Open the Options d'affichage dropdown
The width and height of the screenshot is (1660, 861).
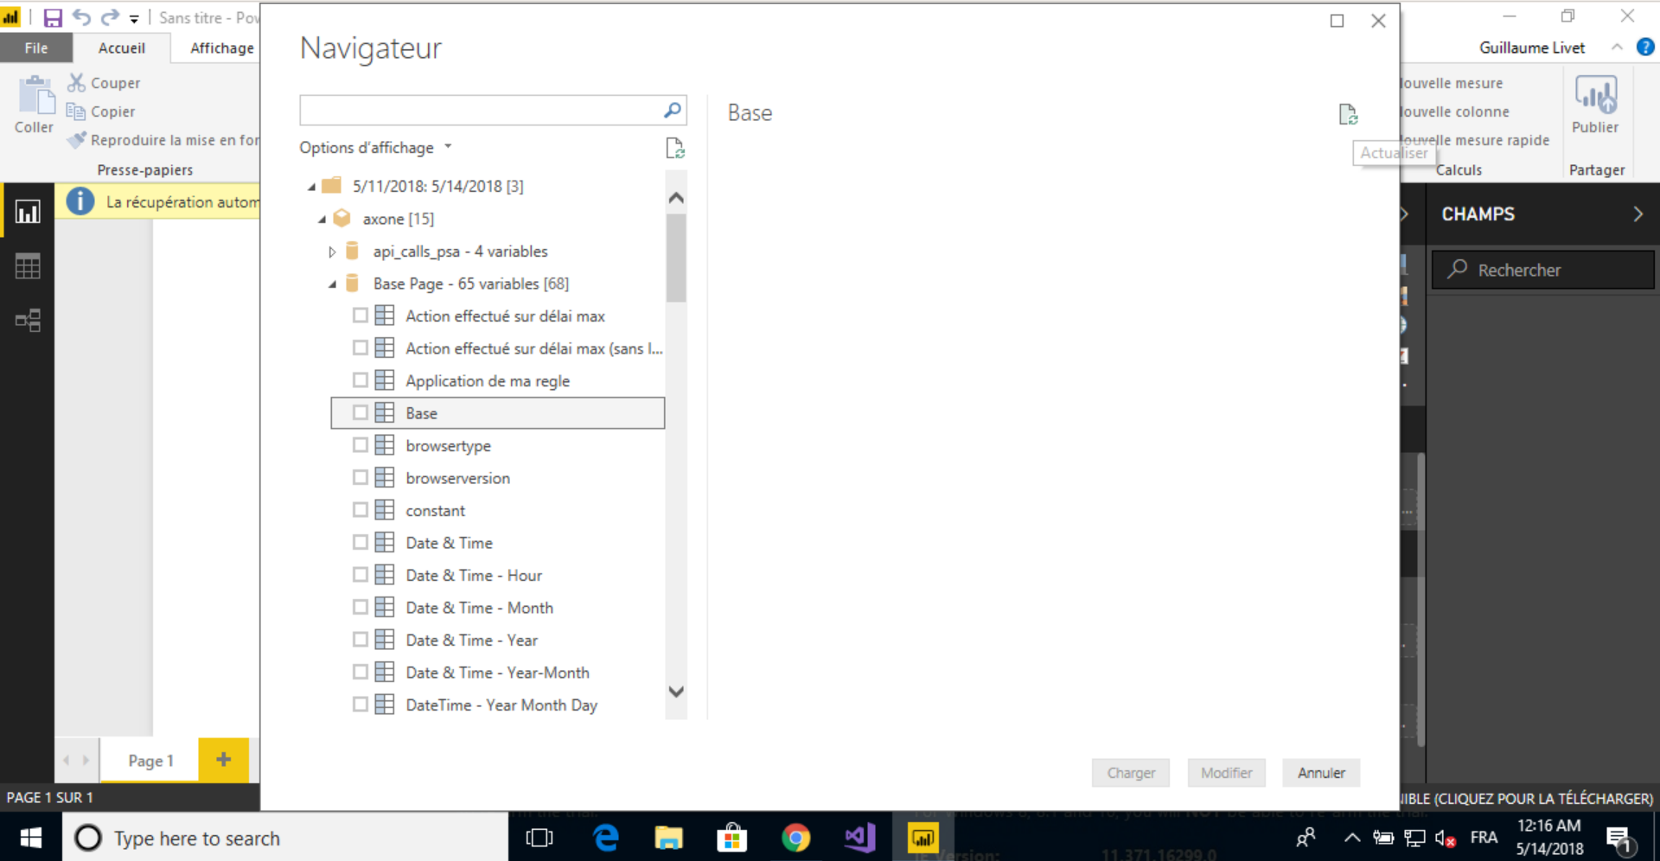pos(375,148)
